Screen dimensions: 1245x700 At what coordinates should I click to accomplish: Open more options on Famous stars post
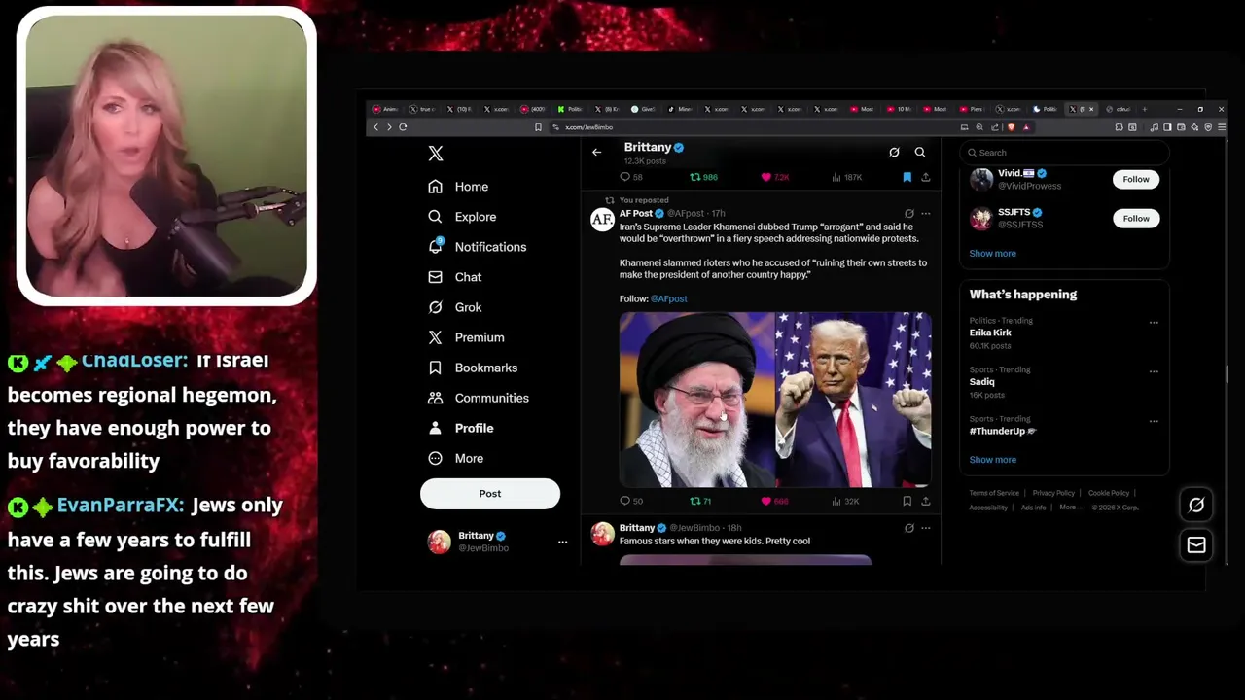coord(925,528)
